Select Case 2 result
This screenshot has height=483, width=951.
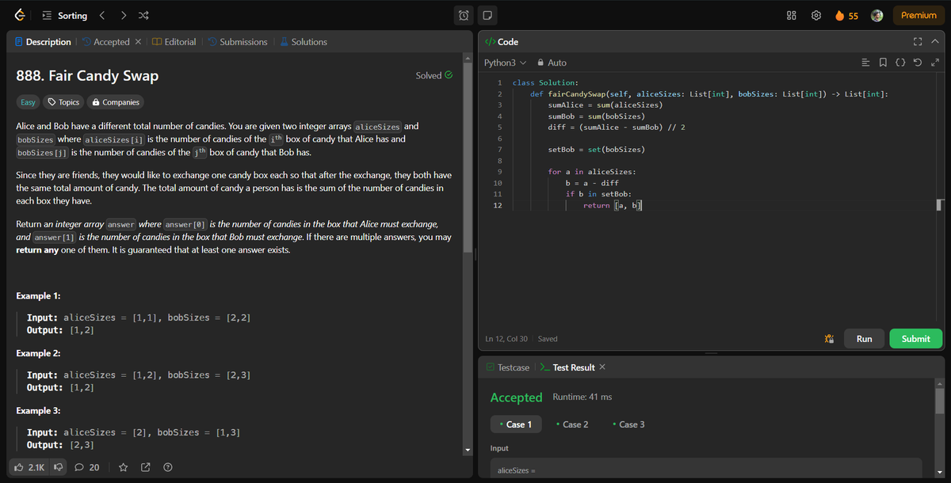click(x=572, y=424)
